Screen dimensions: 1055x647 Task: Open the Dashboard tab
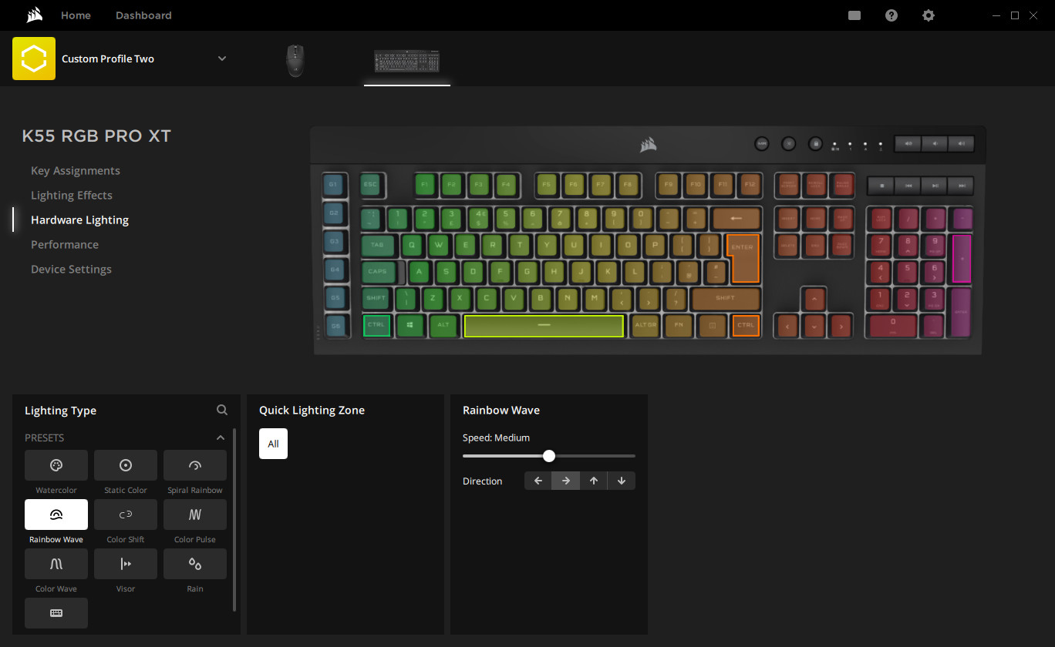143,15
